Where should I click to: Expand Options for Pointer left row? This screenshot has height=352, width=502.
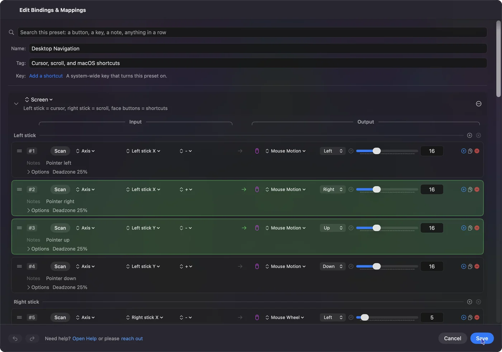coord(38,172)
